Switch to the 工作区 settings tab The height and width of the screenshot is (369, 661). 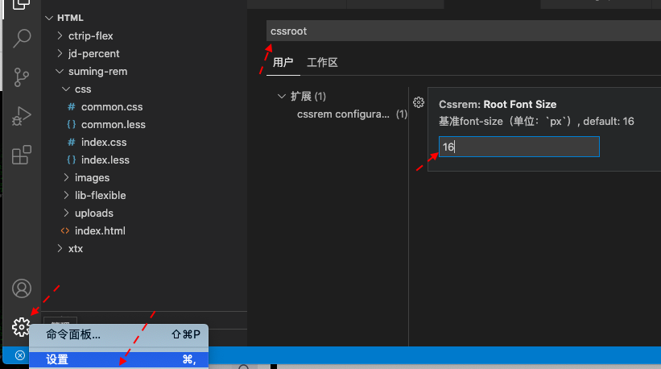[322, 62]
